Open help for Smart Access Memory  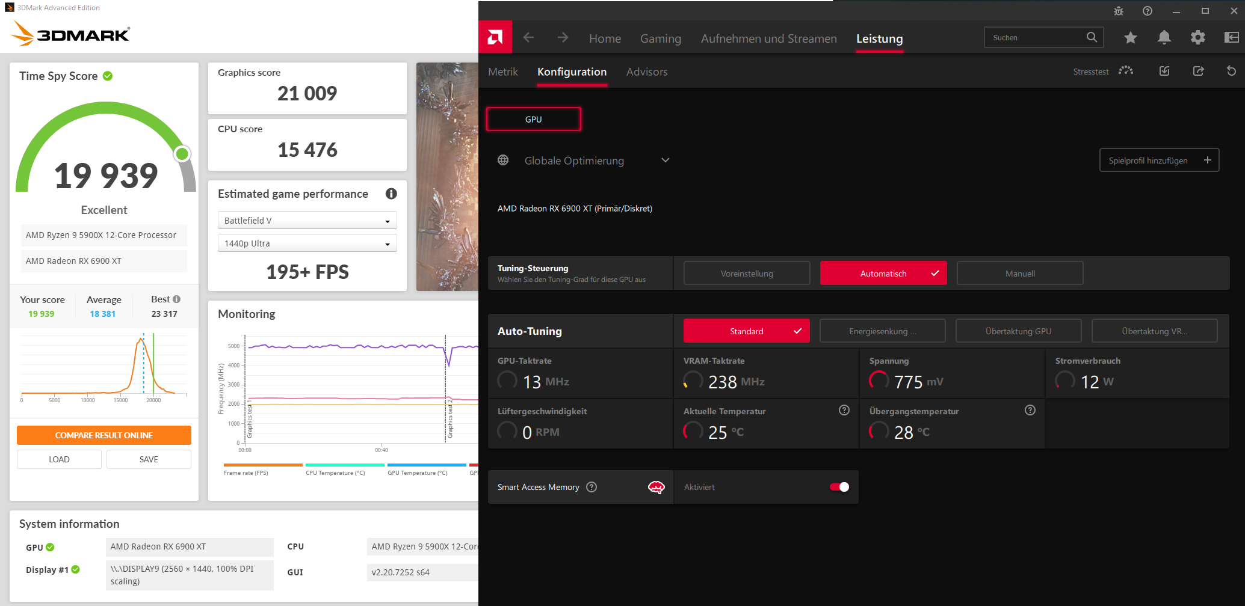pyautogui.click(x=592, y=487)
